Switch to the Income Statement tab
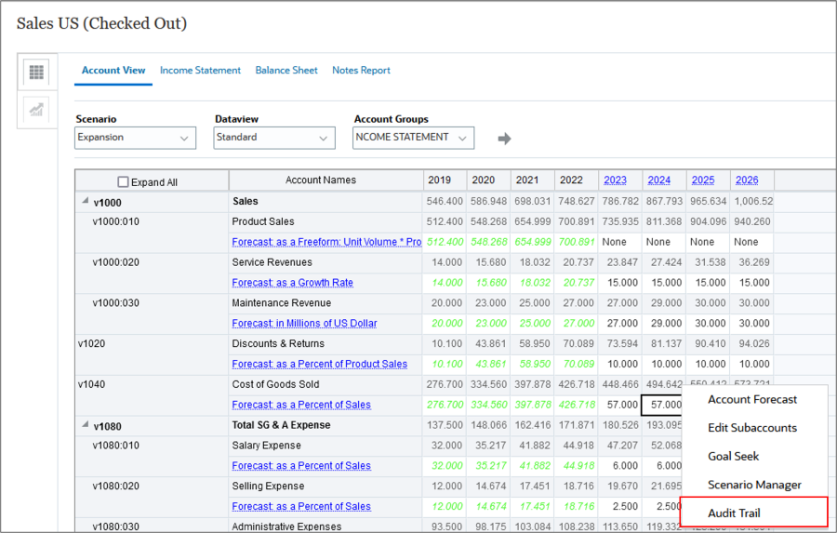 click(200, 71)
